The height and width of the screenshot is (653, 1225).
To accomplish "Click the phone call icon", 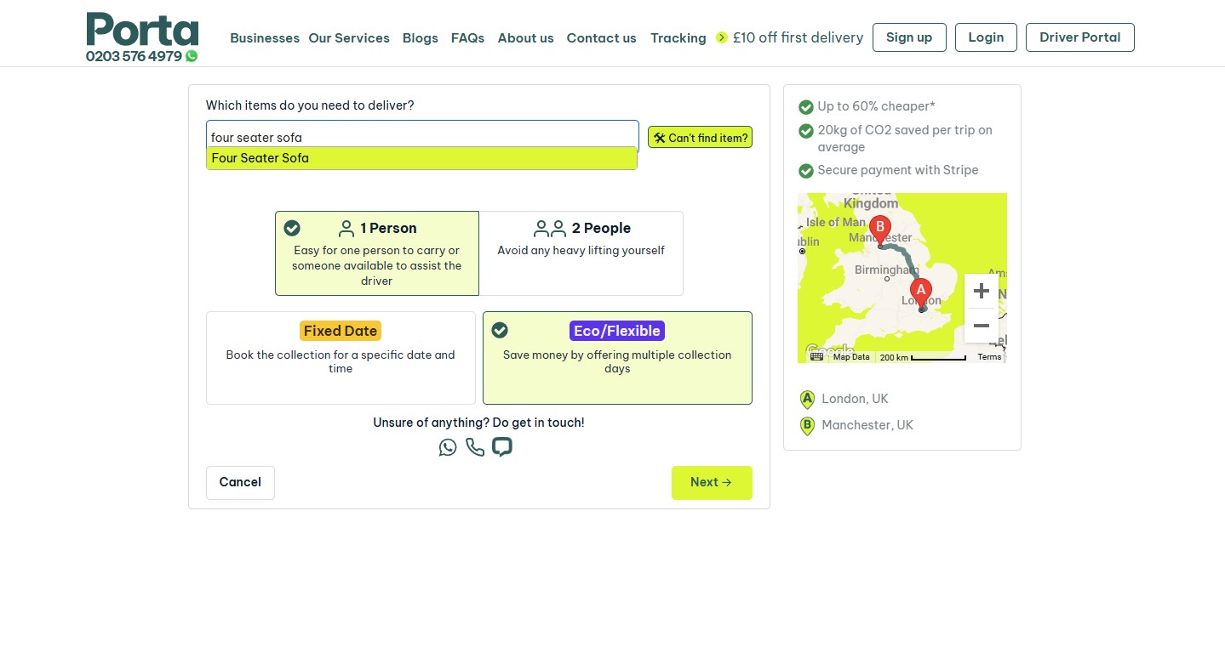I will point(475,447).
